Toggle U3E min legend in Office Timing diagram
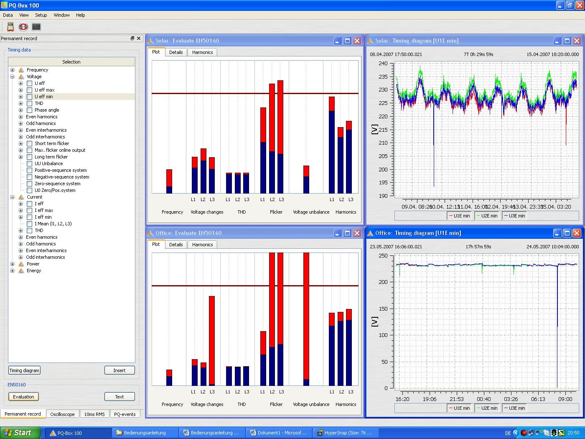The image size is (585, 439). coord(514,408)
